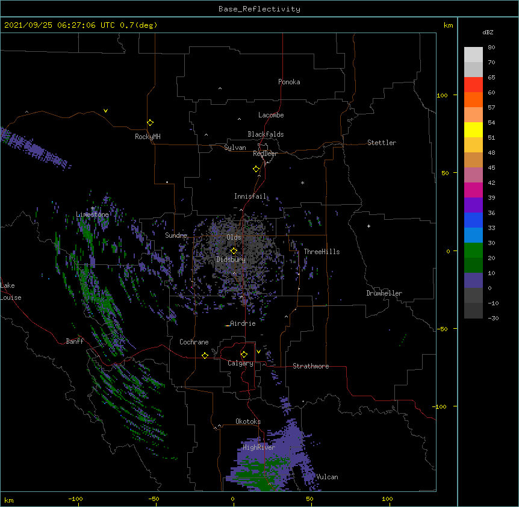Click the -100 km label on bottom axis
519x507 pixels.
[75, 499]
